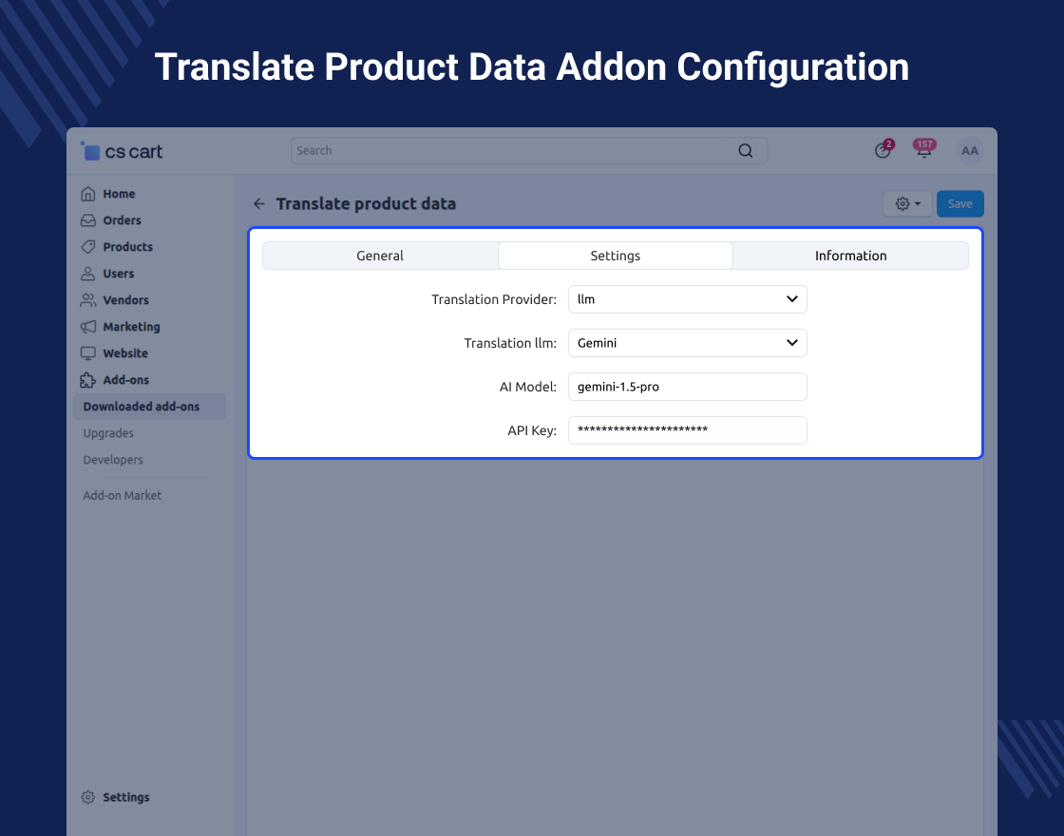
Task: Click the AI Model text field
Action: (687, 387)
